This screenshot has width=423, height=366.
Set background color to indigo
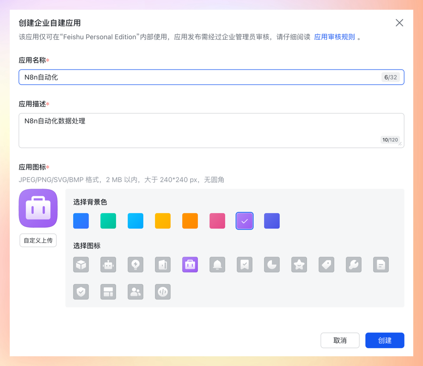tap(272, 221)
